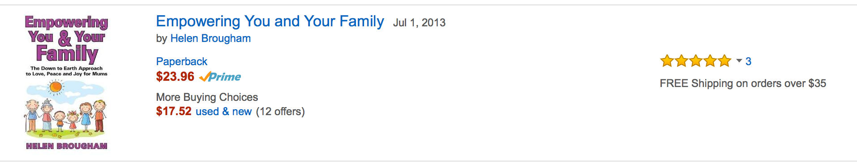Viewport: 857px width, 166px height.
Task: Click the $23.96 Paperback price
Action: pos(175,77)
